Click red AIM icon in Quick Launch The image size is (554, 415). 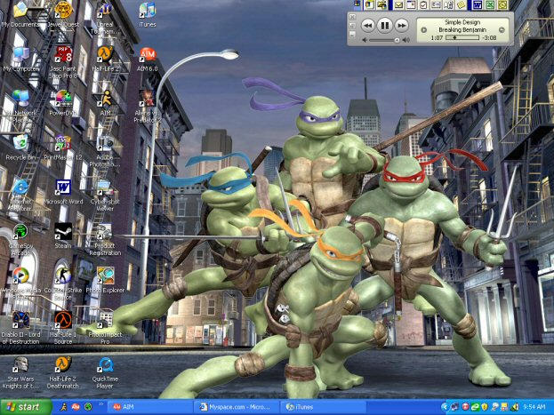coord(76,407)
